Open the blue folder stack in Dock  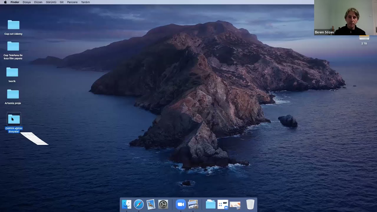click(x=211, y=204)
